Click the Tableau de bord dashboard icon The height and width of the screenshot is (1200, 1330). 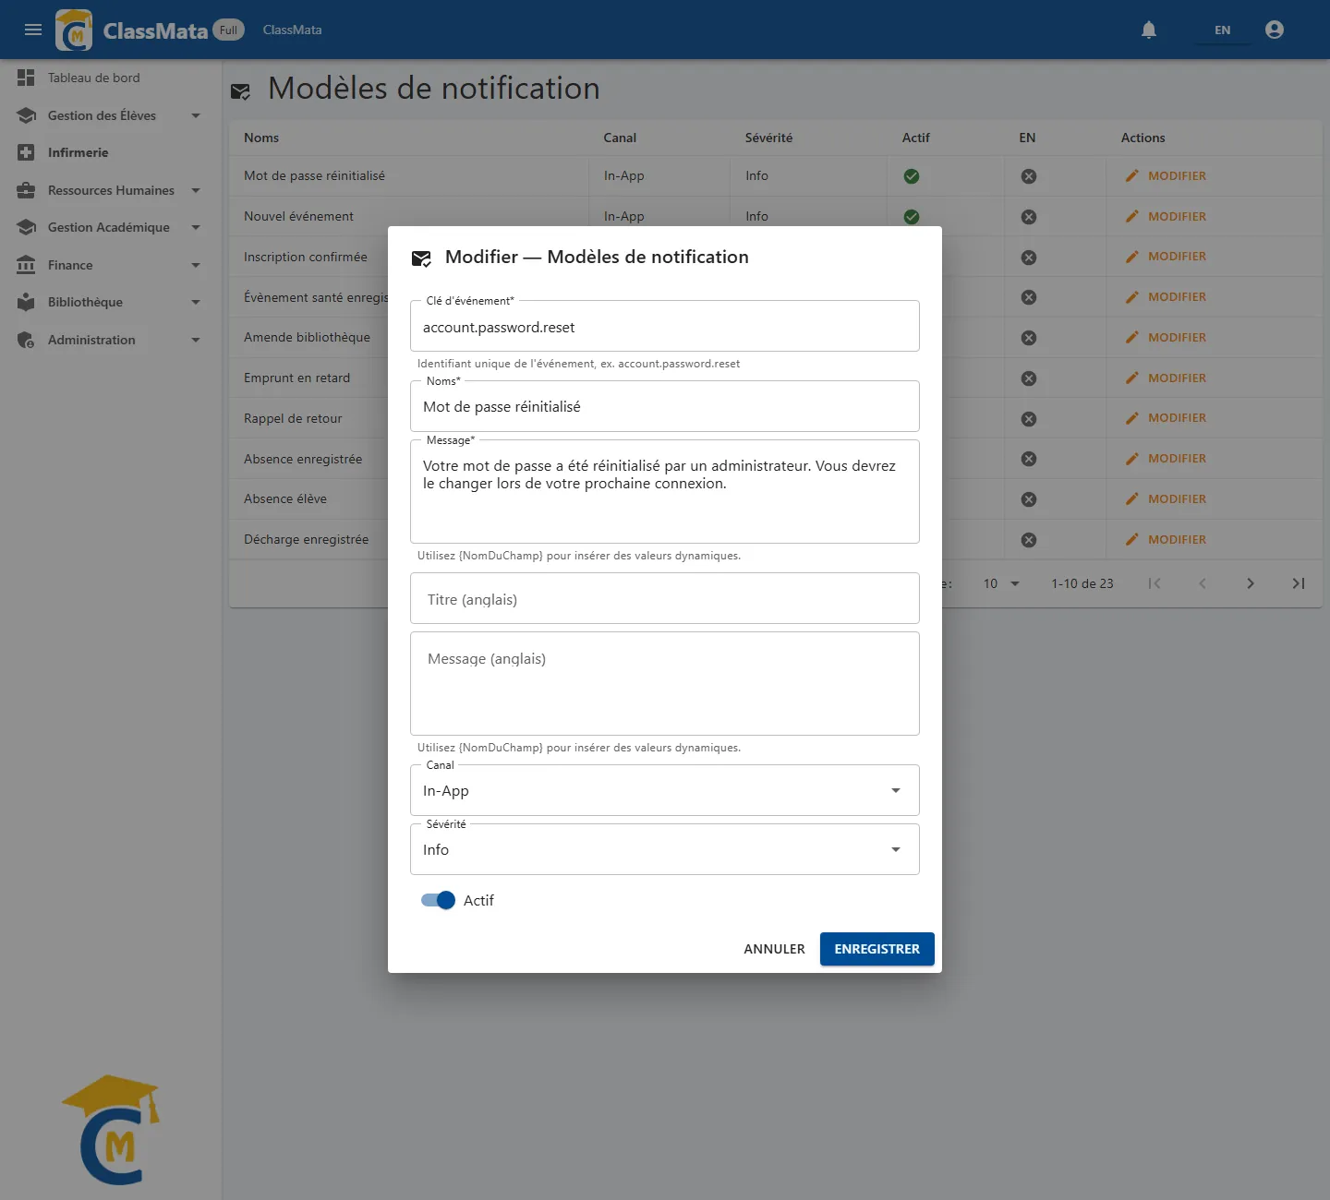click(x=26, y=78)
